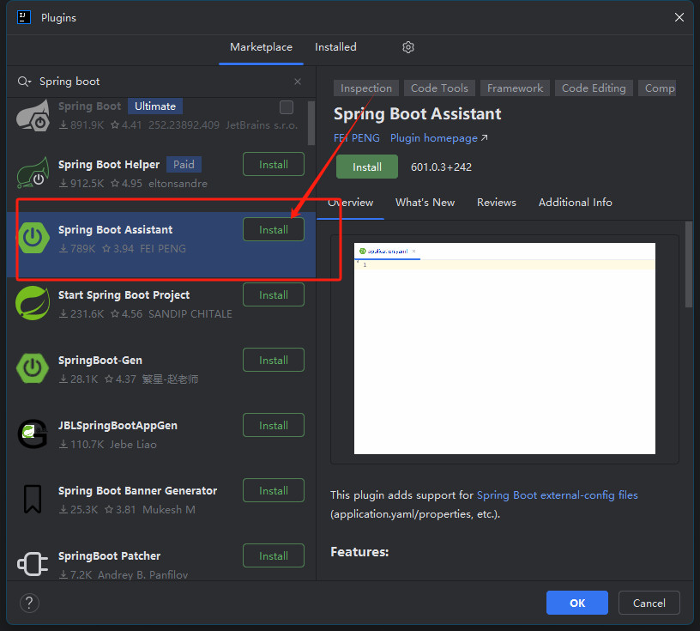This screenshot has width=700, height=631.
Task: Open the Plugin homepage link
Action: [439, 138]
